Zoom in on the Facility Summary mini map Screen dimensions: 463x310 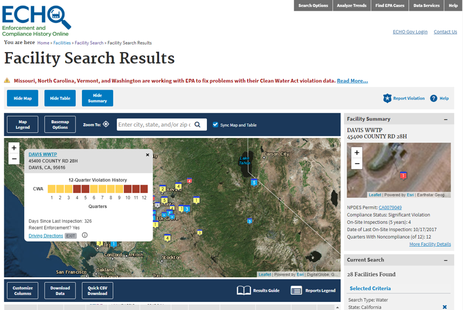tap(357, 152)
